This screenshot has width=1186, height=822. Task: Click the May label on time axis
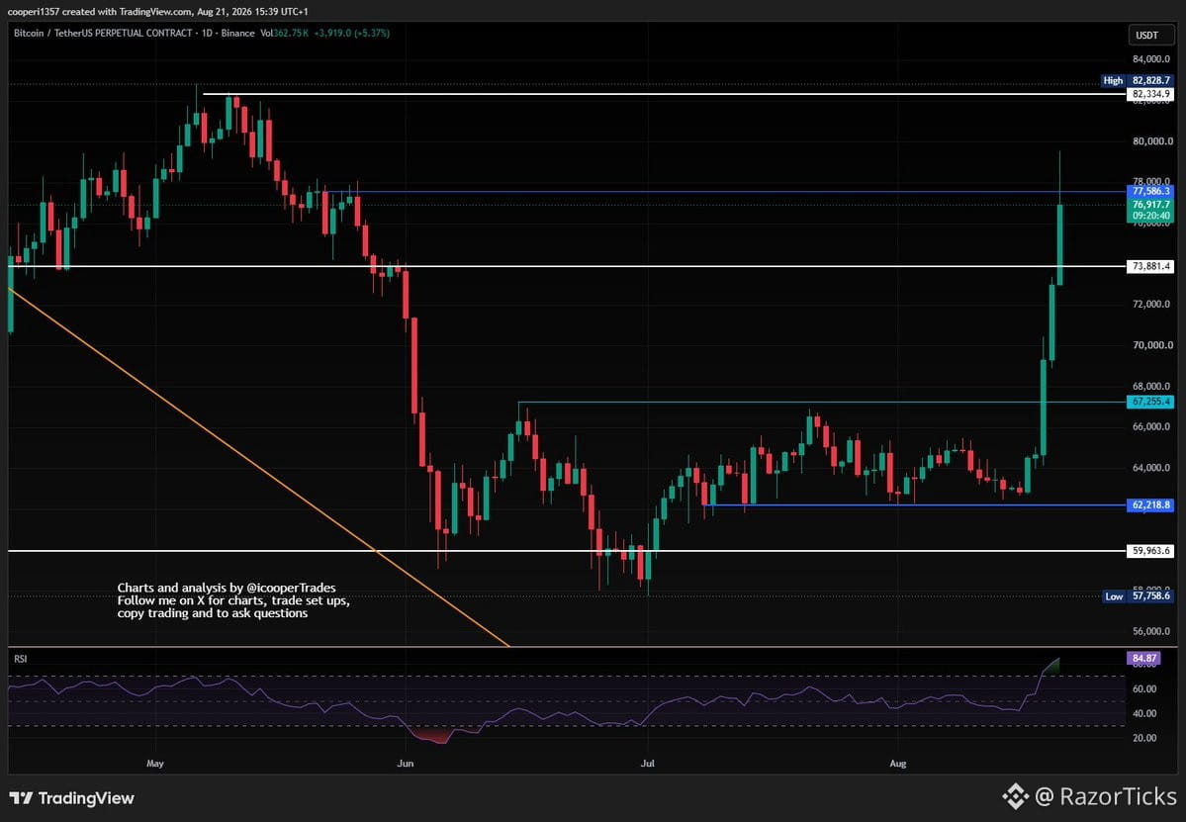click(x=155, y=763)
